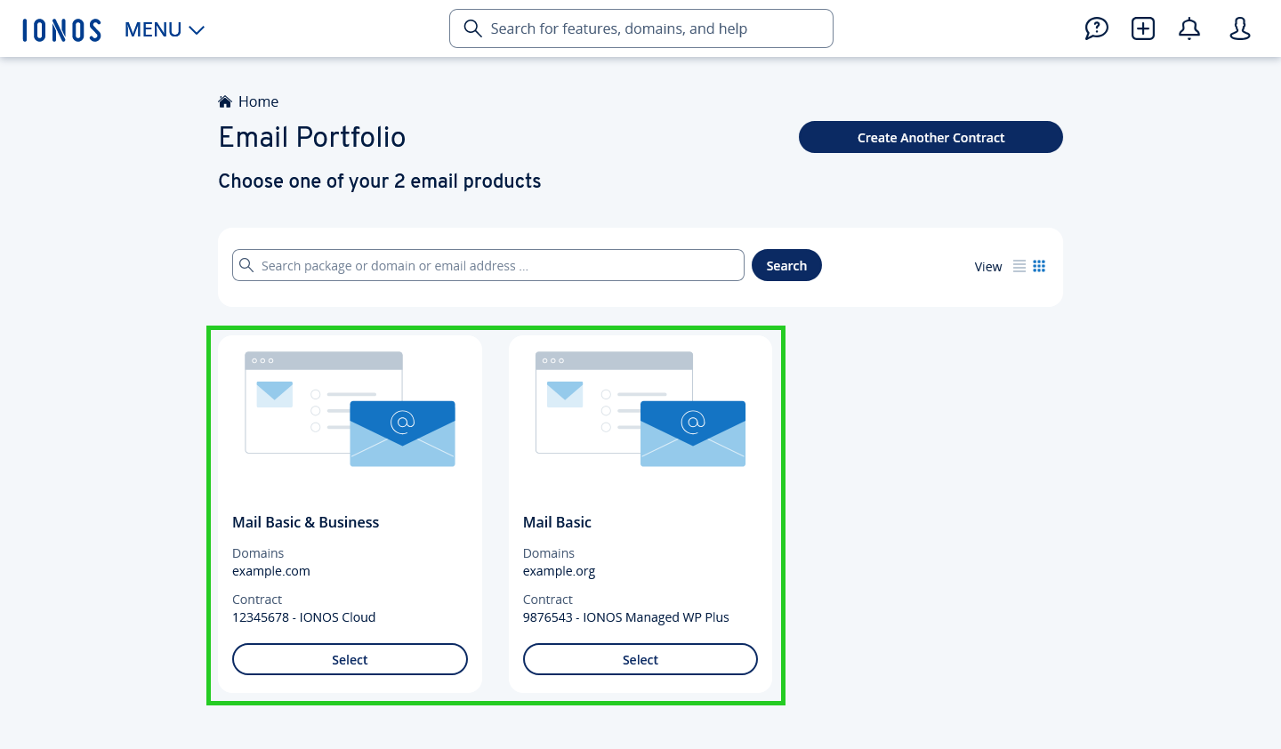
Task: Toggle the View display mode to list
Action: (1019, 266)
